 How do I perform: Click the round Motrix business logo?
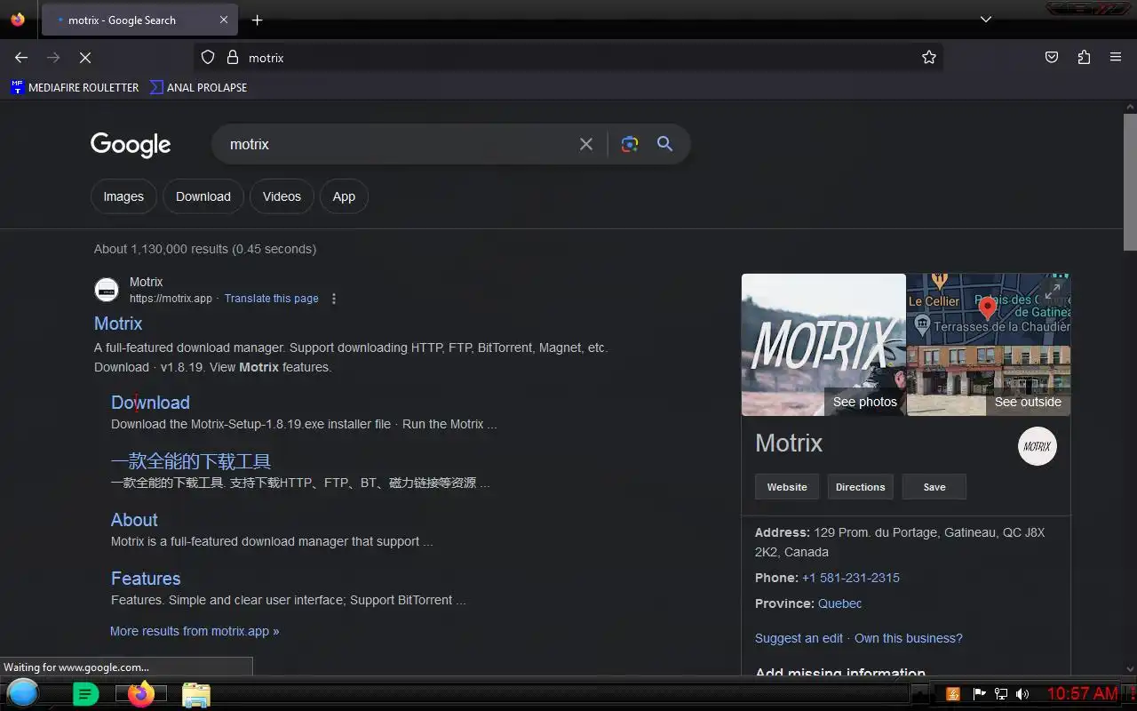click(1038, 446)
